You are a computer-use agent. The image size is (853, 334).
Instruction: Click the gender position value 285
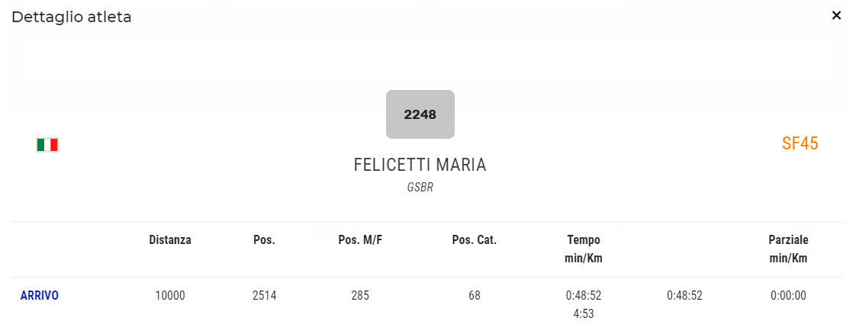[x=360, y=295]
